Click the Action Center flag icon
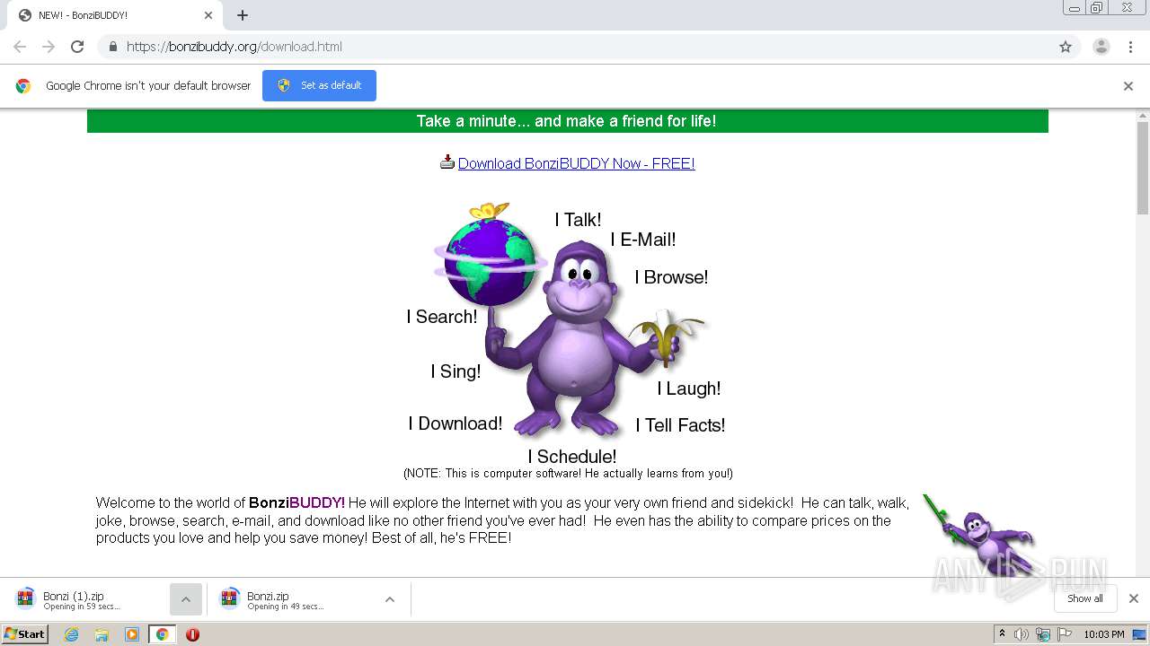This screenshot has width=1150, height=646. click(1065, 634)
